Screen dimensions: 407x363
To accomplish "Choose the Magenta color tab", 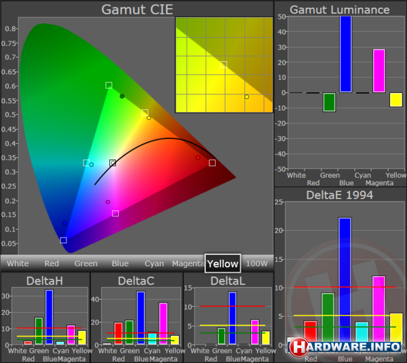I will pyautogui.click(x=188, y=263).
